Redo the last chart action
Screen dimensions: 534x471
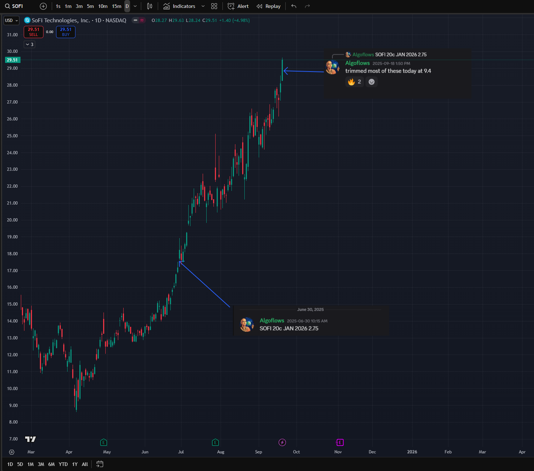pyautogui.click(x=307, y=6)
